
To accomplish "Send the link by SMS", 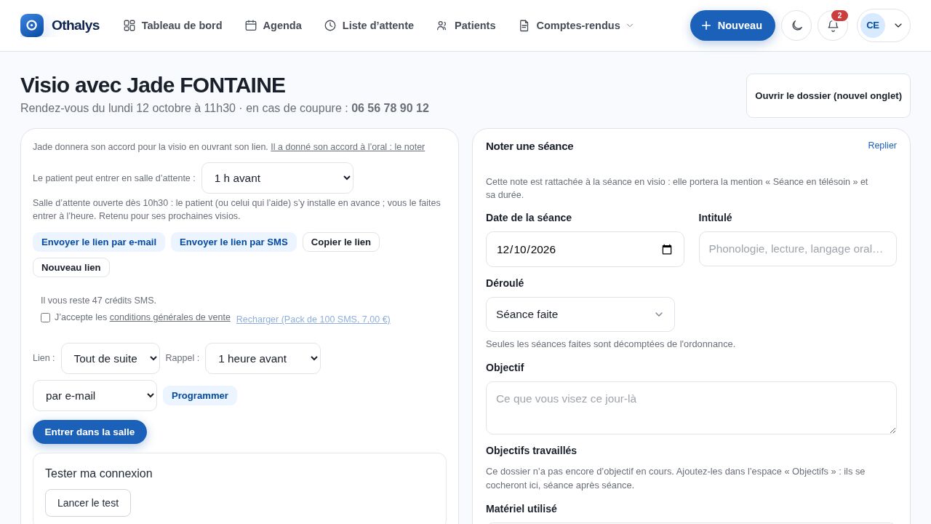I will [233, 242].
